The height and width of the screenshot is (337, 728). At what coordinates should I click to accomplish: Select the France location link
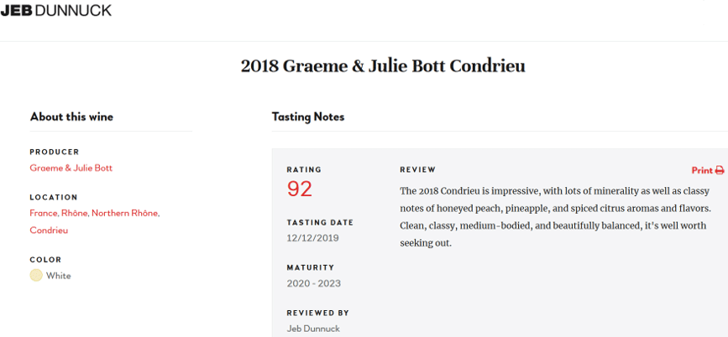[x=44, y=213]
